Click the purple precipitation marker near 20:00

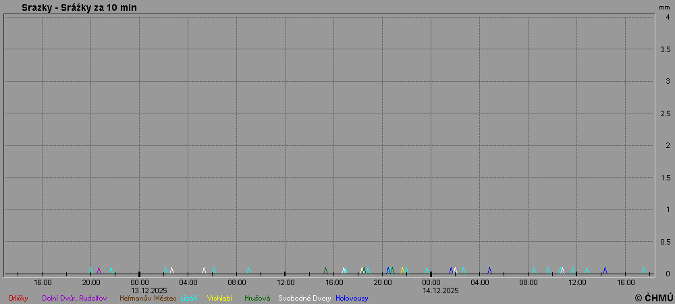tap(99, 270)
